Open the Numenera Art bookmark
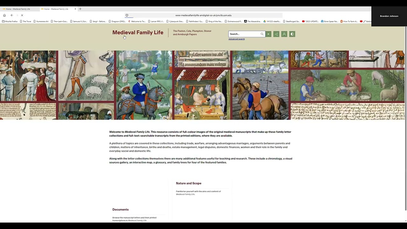 (x=41, y=21)
